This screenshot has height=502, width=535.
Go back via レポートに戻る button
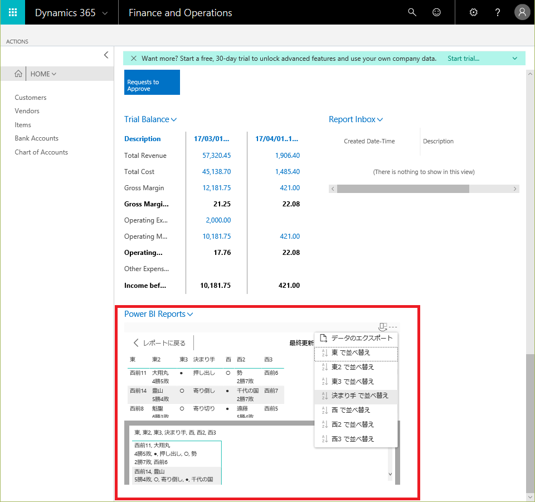[x=159, y=342]
